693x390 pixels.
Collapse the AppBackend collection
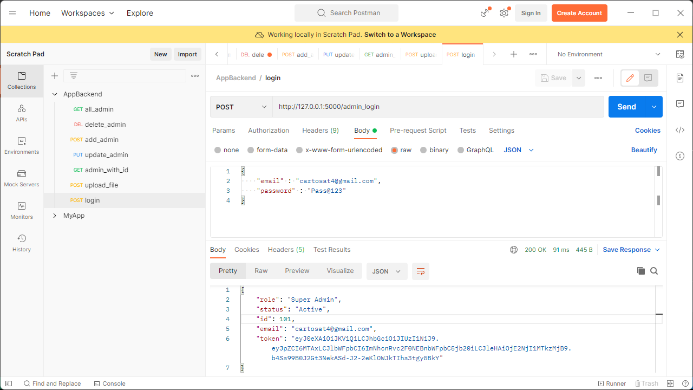tap(55, 94)
